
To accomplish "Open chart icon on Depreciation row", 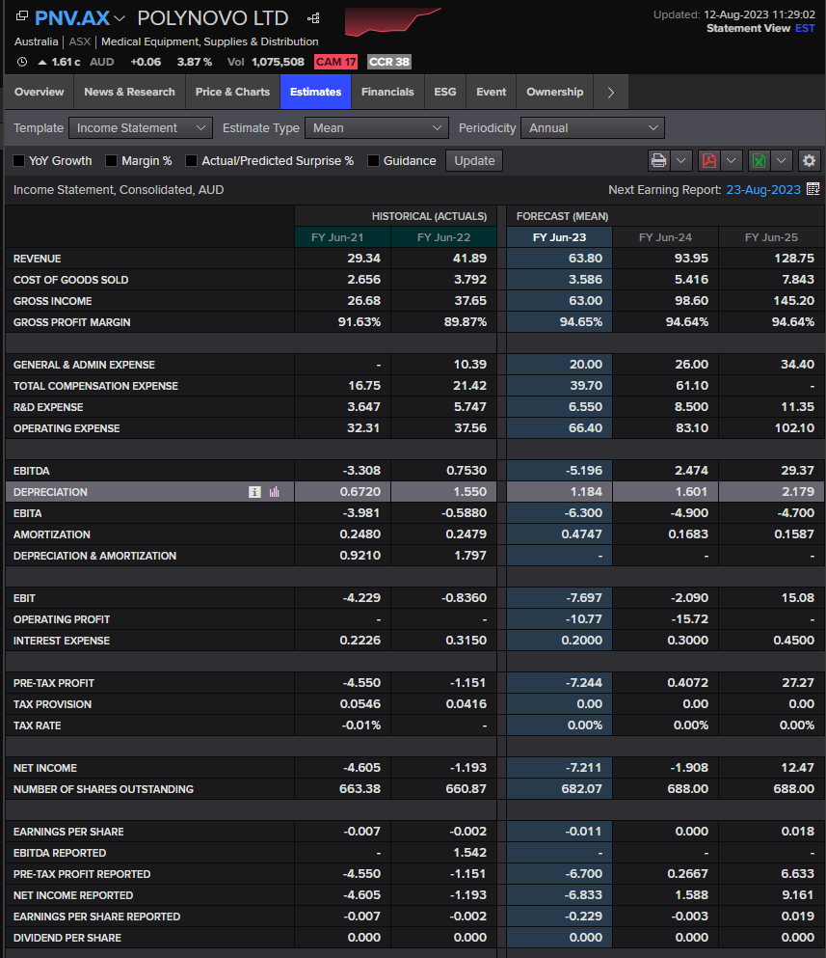I will 275,492.
